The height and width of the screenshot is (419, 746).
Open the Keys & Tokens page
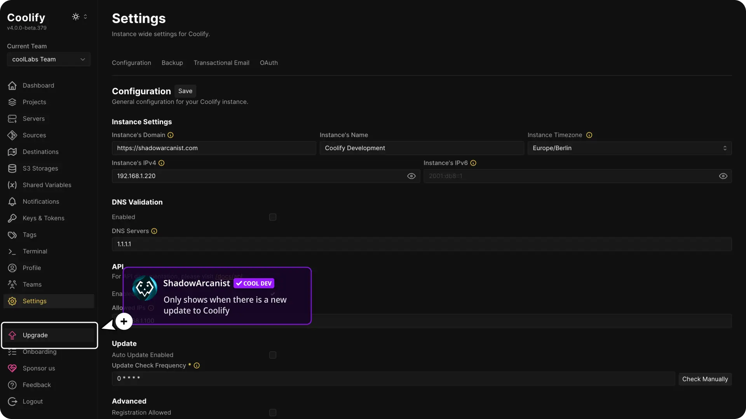pos(44,218)
